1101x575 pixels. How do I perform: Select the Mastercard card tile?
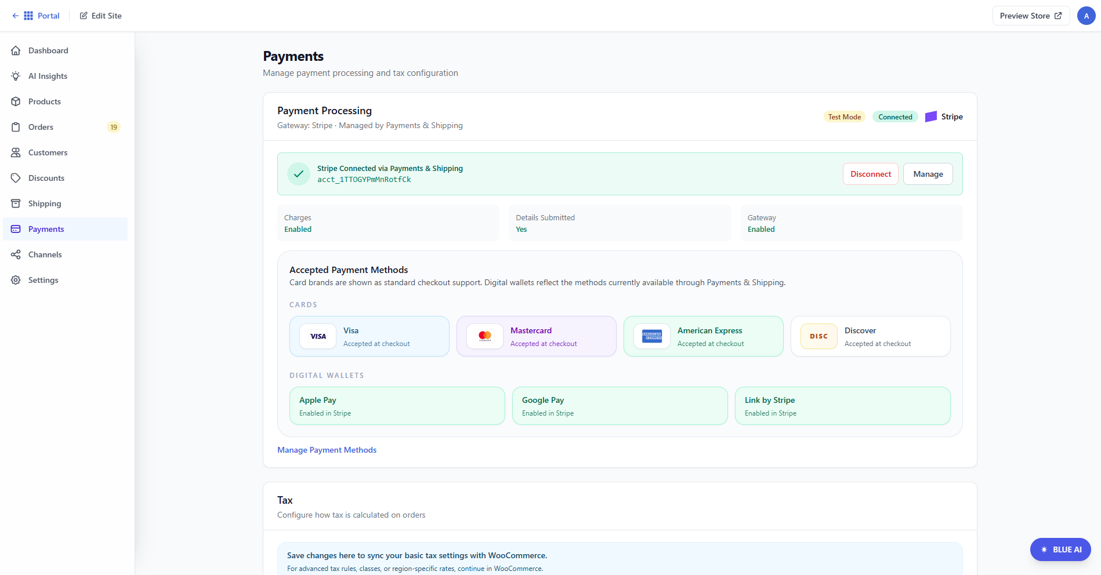pos(537,336)
